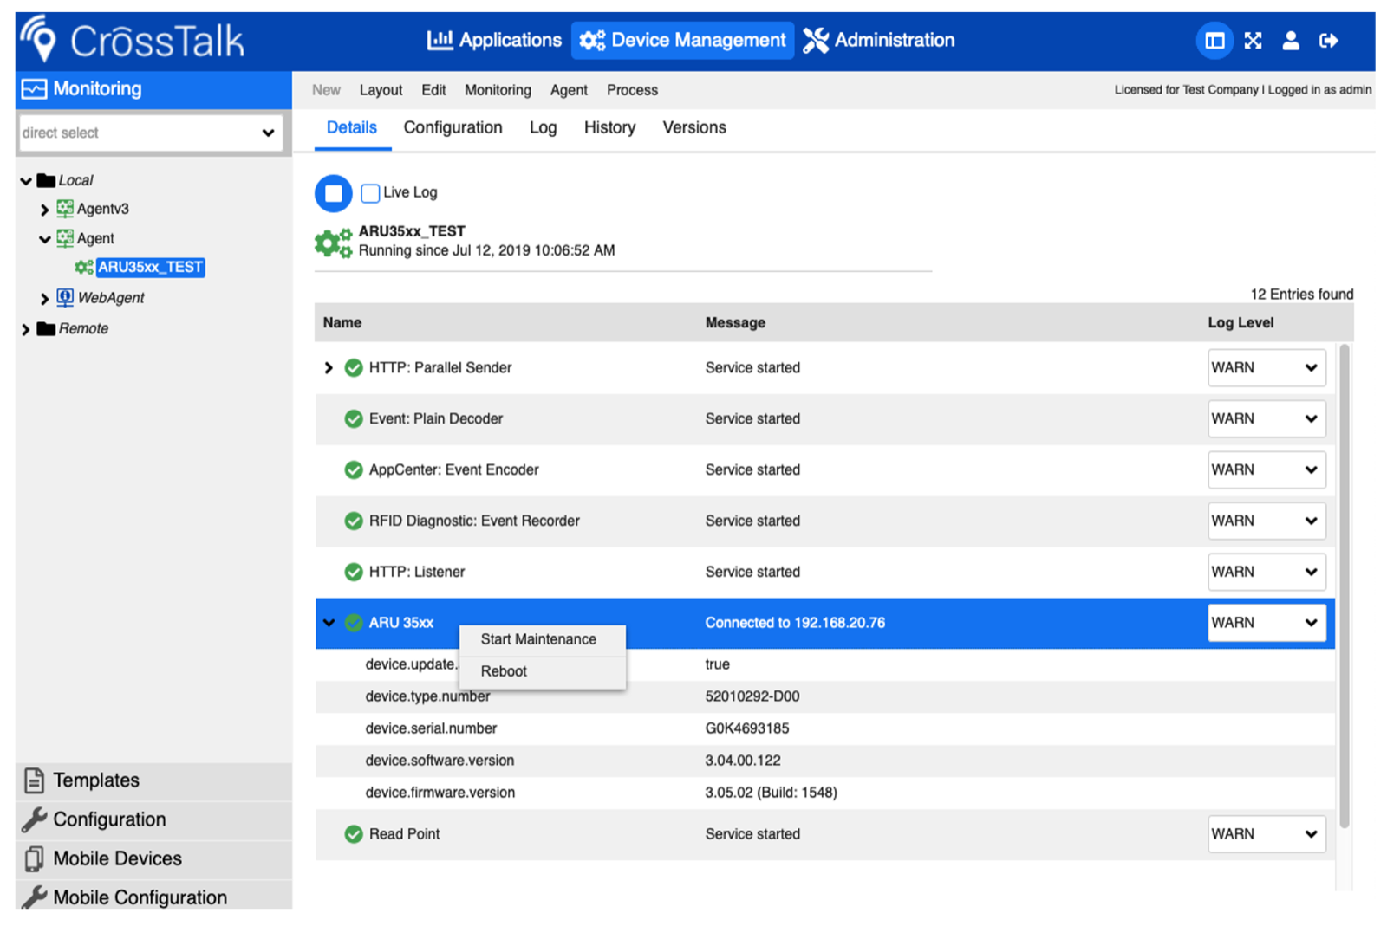Collapse the Local folder

(x=26, y=180)
